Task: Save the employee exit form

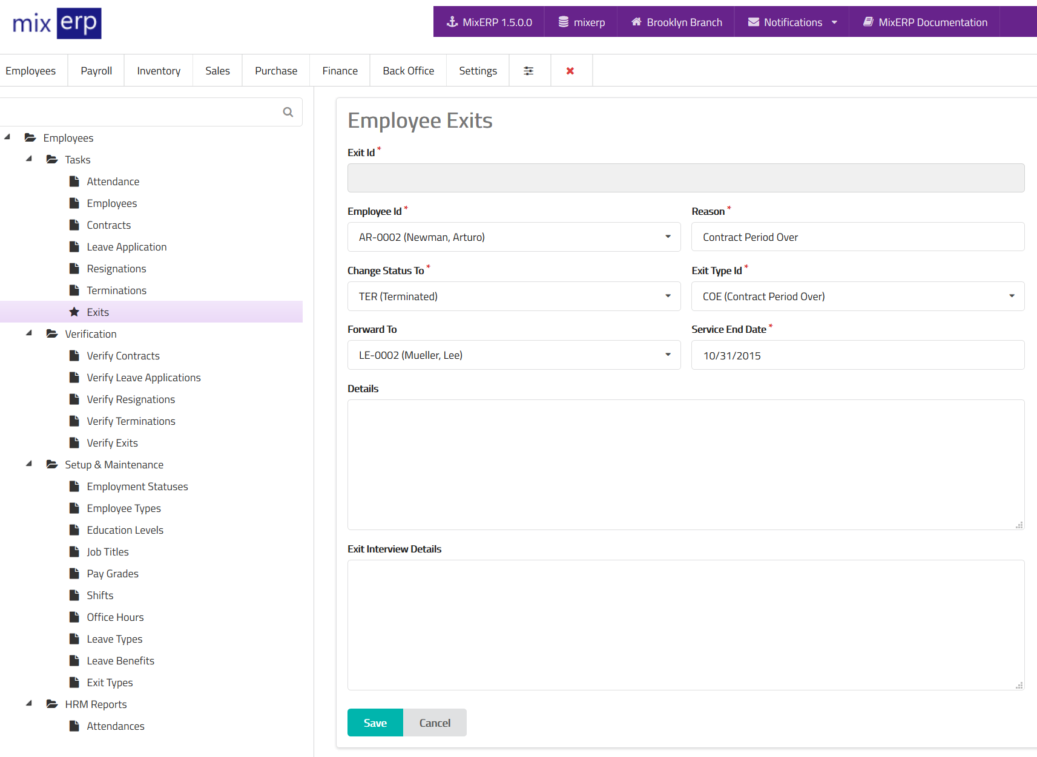Action: (375, 723)
